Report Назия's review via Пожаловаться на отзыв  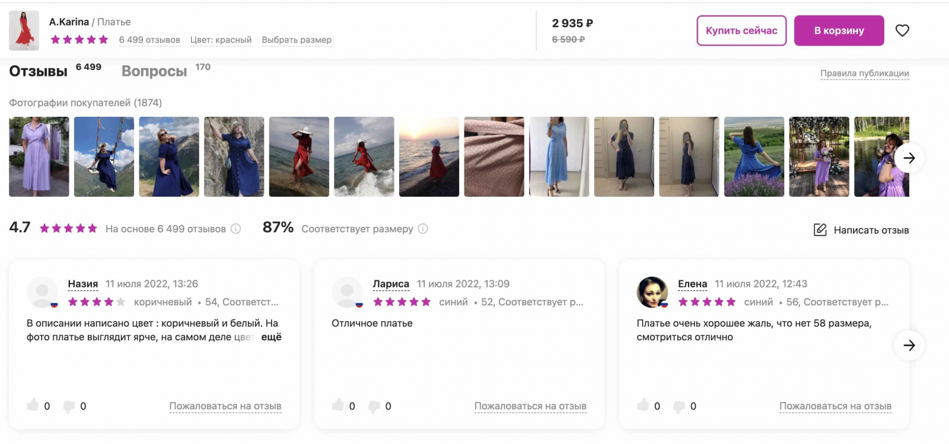tap(225, 406)
